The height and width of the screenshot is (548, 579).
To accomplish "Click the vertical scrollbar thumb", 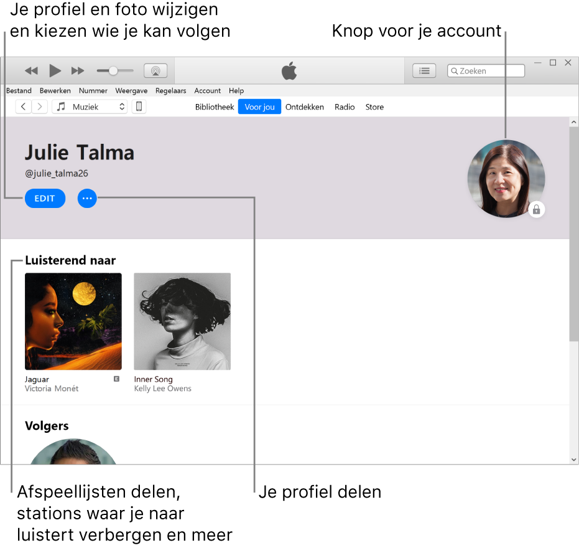I will [x=574, y=234].
